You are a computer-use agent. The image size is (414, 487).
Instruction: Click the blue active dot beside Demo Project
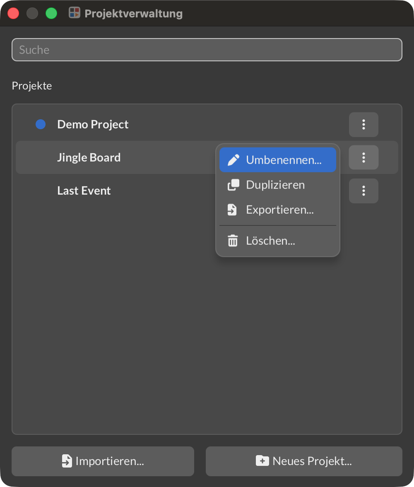click(41, 124)
